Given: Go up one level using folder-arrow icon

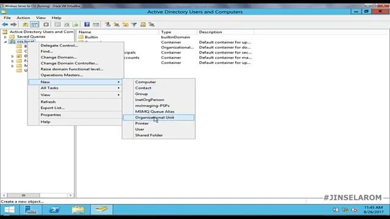Looking at the screenshot, I should (25, 24).
